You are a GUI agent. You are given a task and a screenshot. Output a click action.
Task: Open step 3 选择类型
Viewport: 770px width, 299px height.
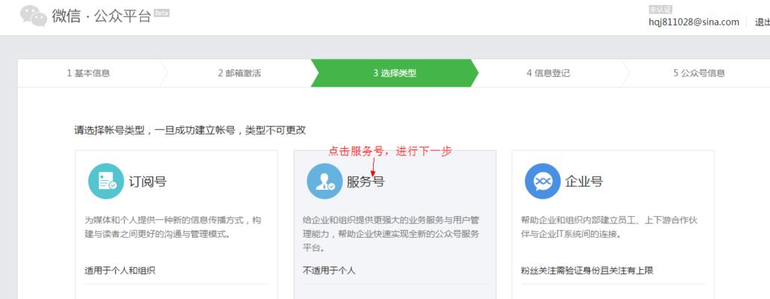(394, 73)
